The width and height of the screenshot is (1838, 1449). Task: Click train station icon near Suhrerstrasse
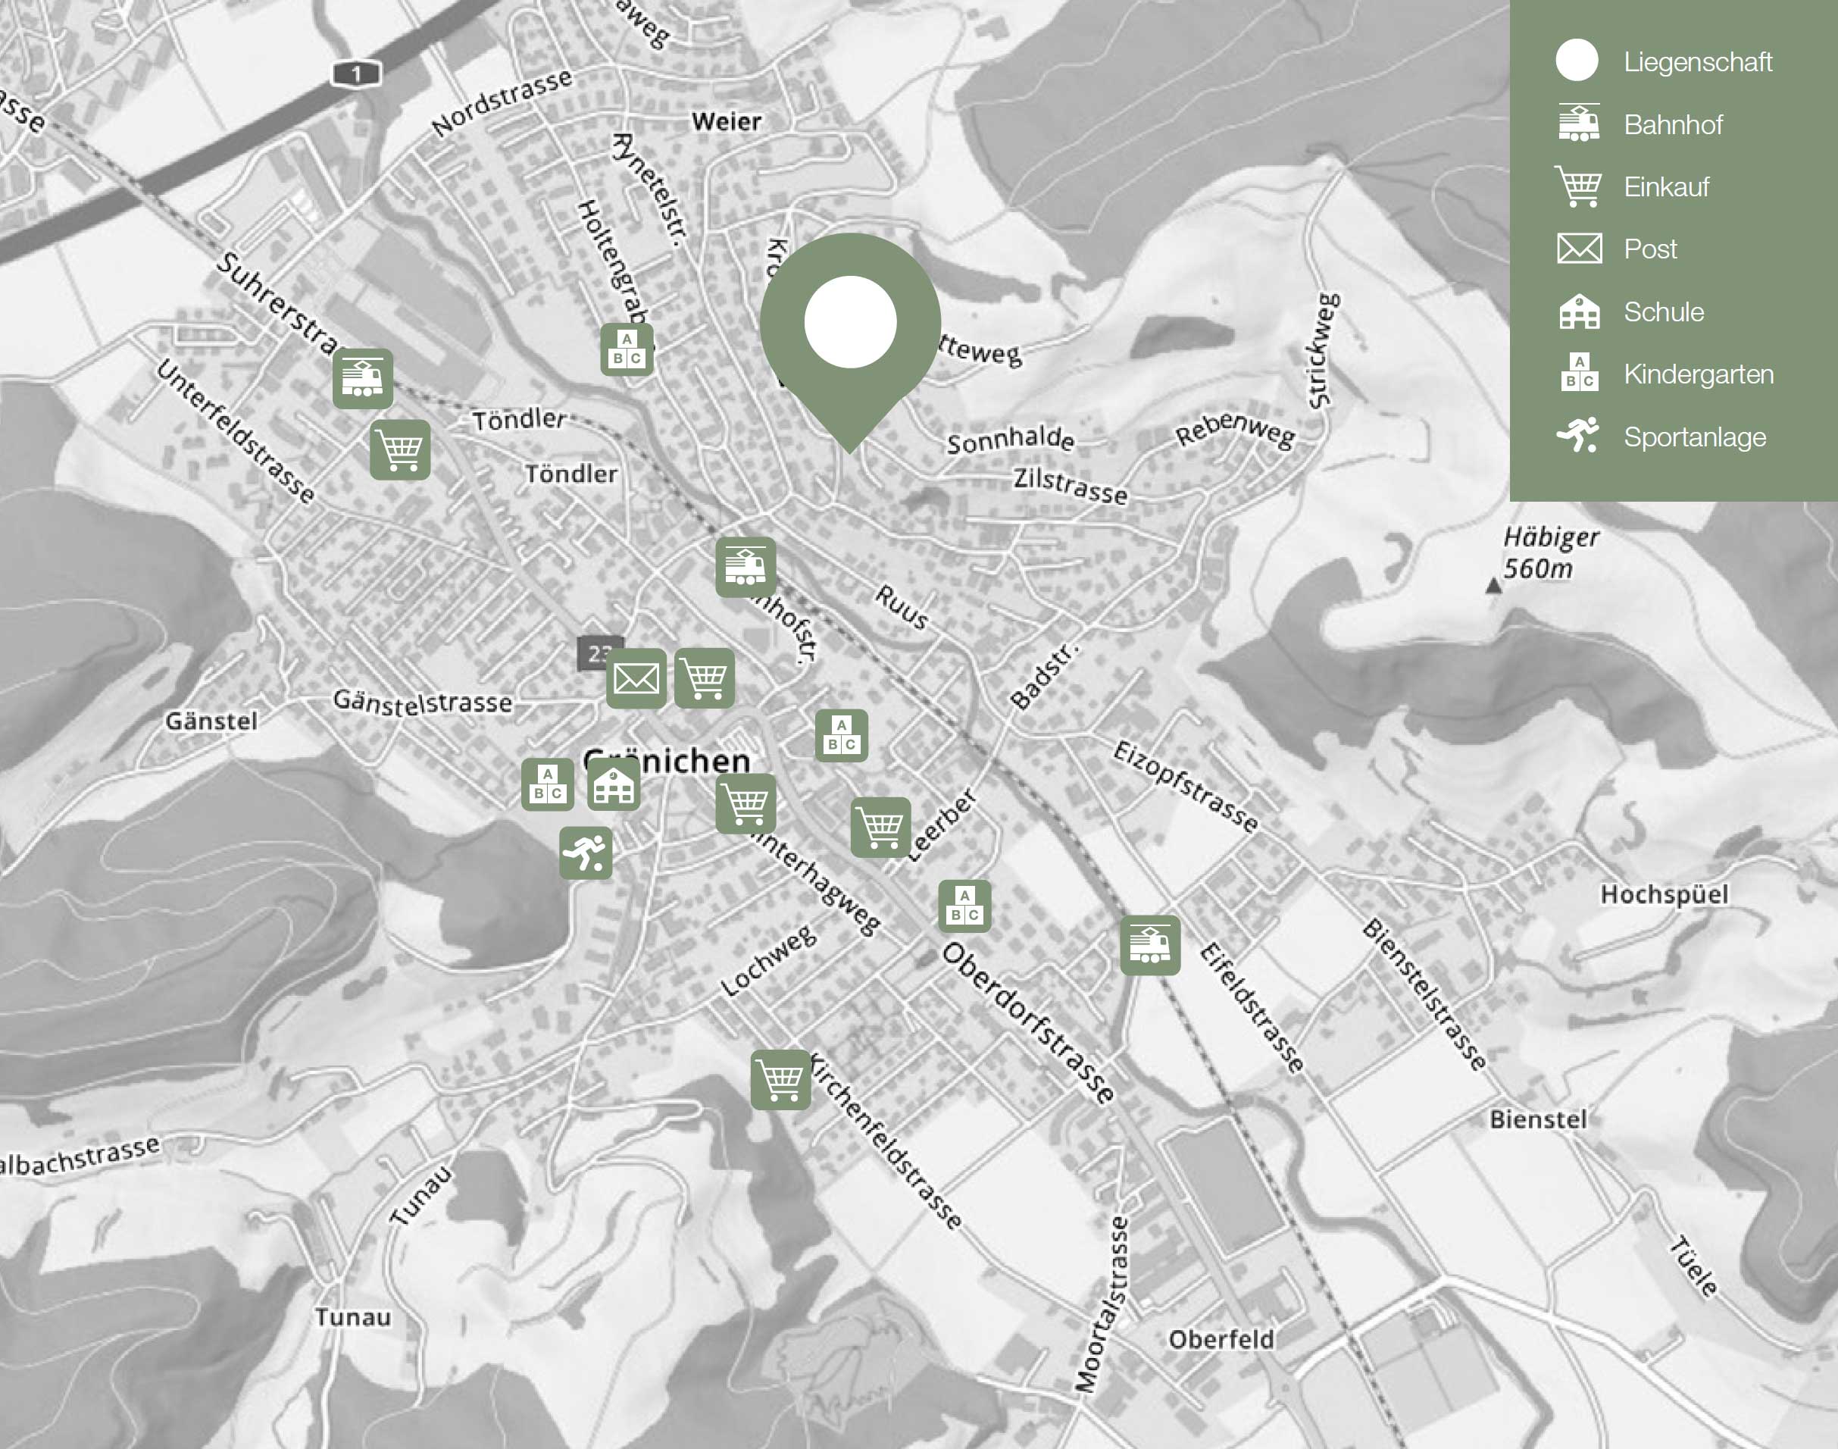[362, 378]
